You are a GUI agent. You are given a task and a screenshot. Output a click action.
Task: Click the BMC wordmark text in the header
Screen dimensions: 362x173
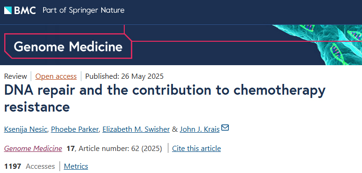tap(25, 10)
